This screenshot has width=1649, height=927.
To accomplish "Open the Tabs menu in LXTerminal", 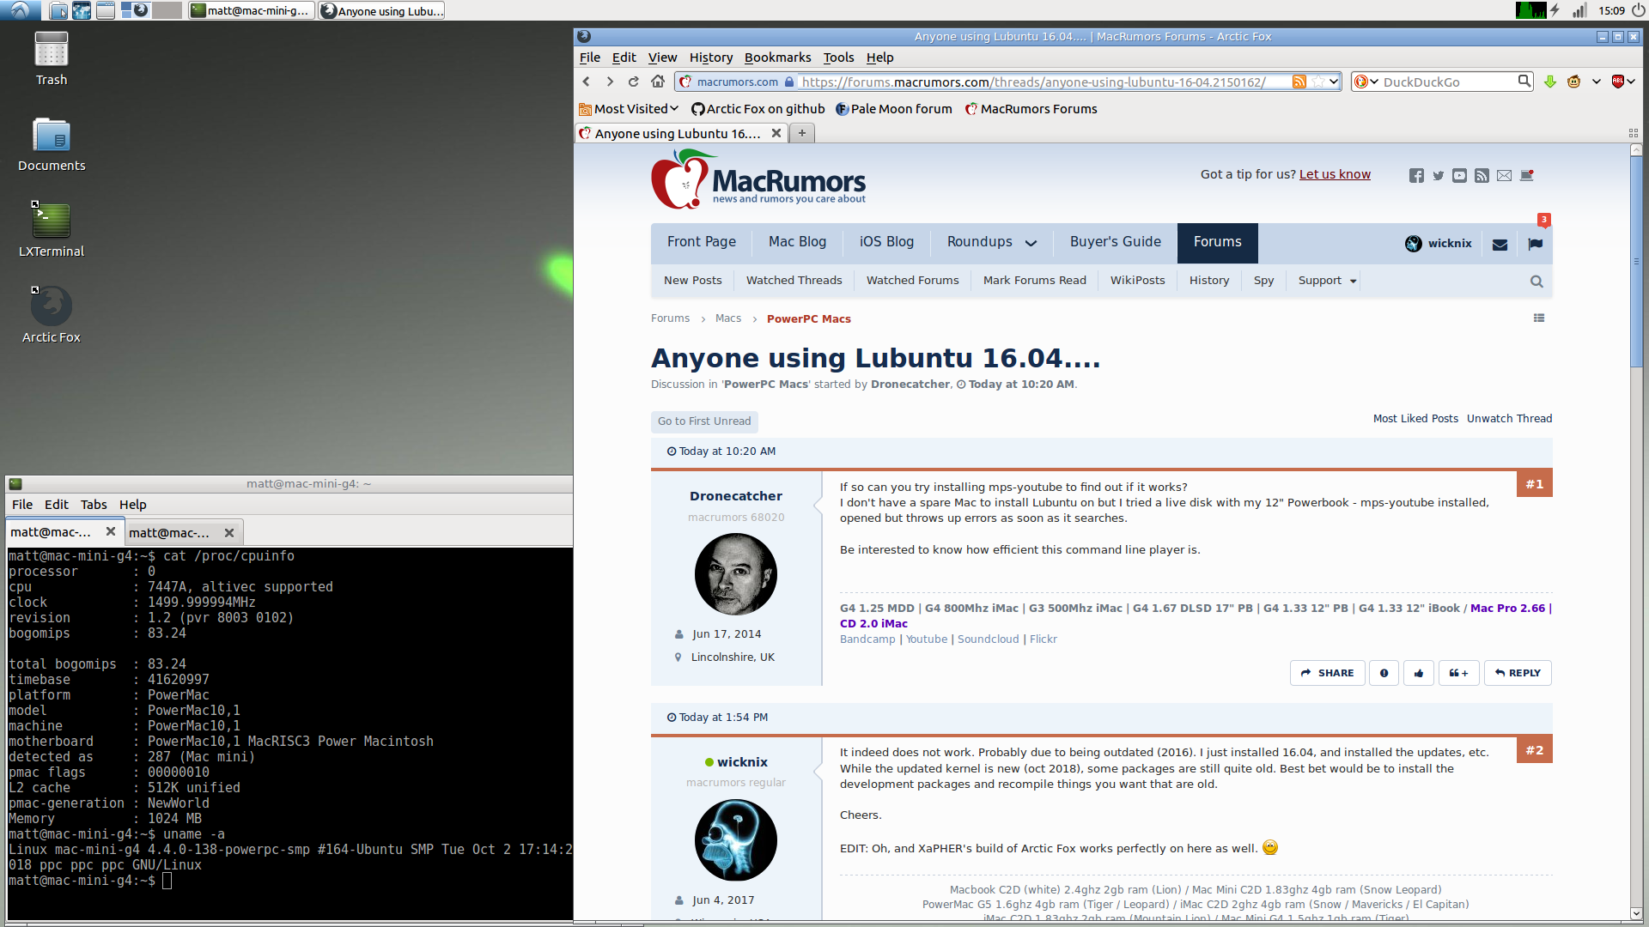I will [x=94, y=505].
